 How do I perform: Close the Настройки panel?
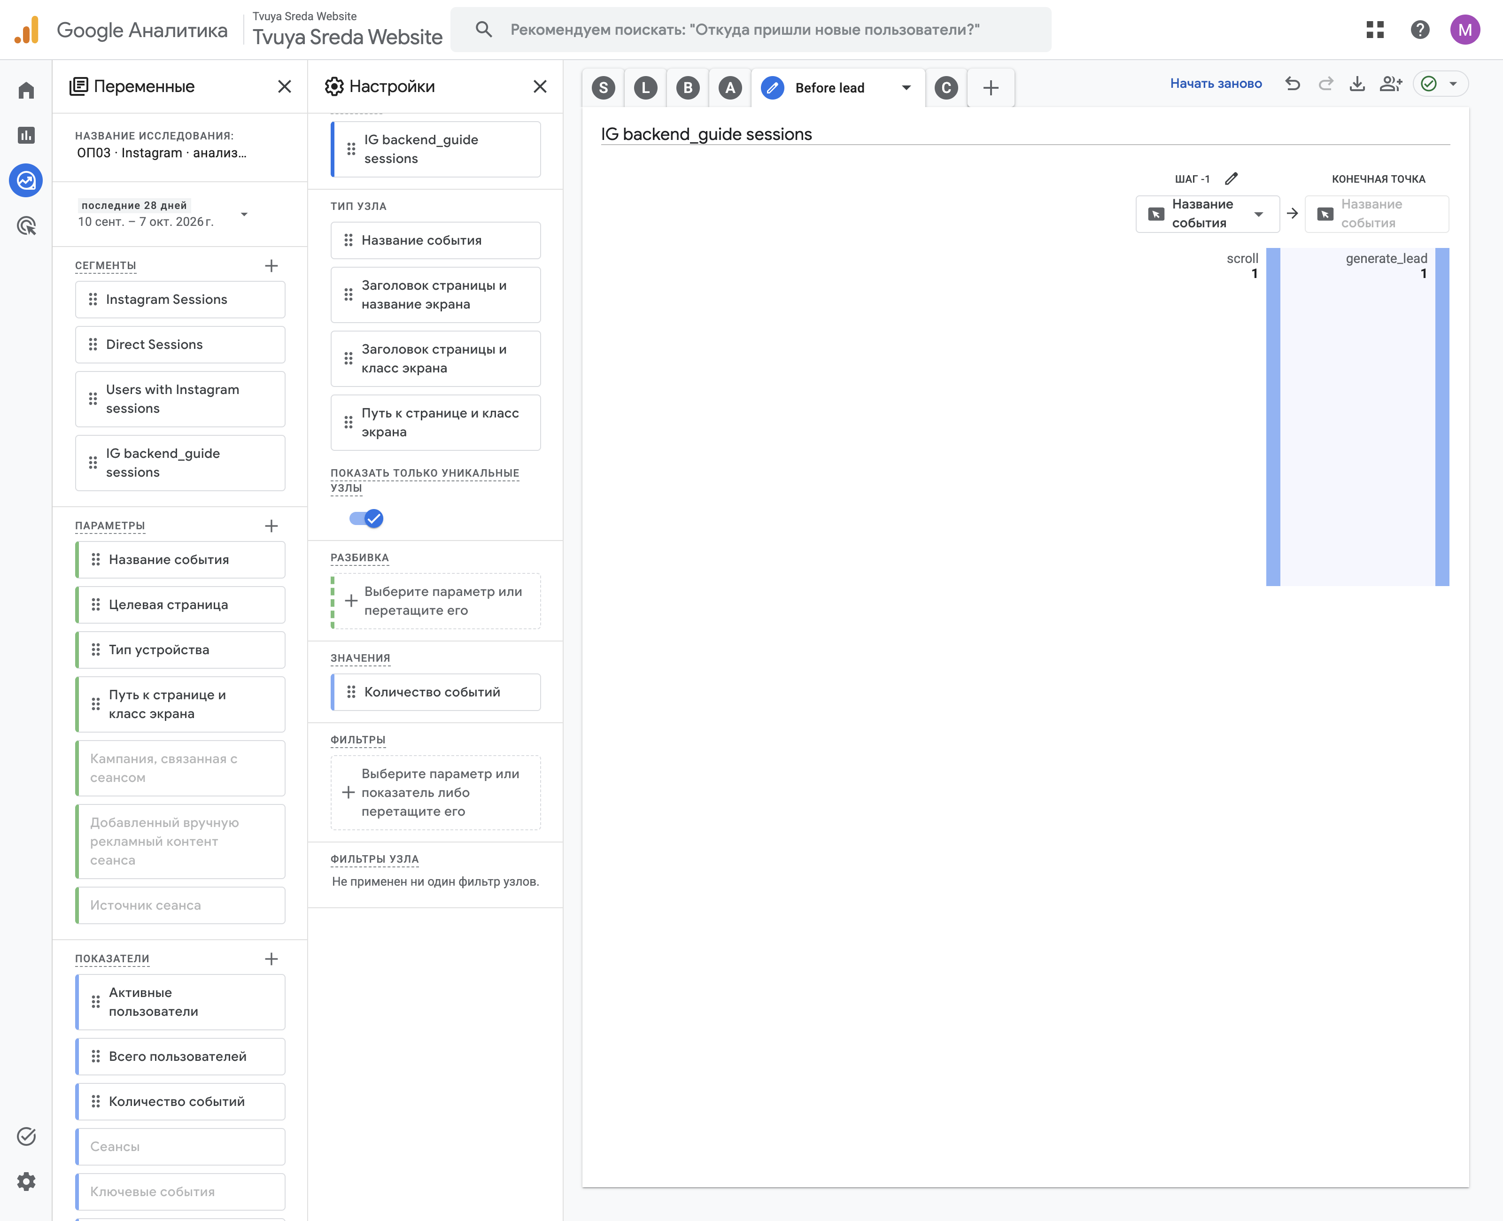[x=540, y=86]
